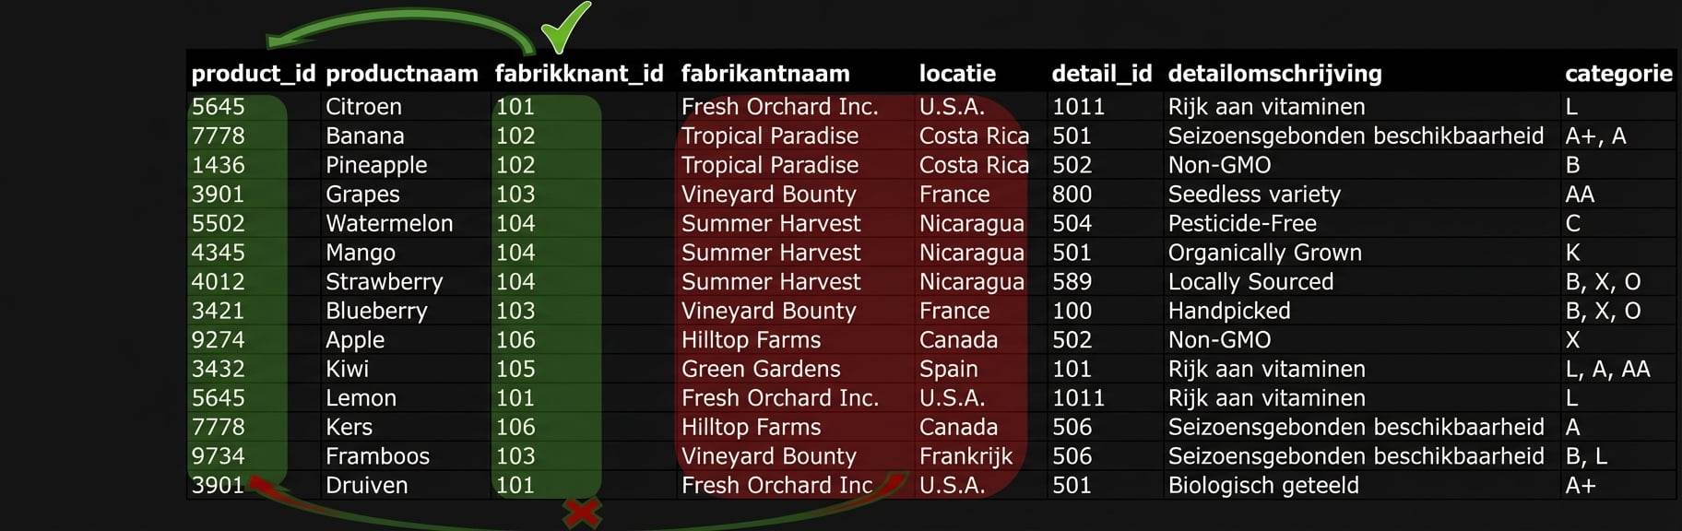
Task: Select the Citroen product name cell
Action: 363,107
